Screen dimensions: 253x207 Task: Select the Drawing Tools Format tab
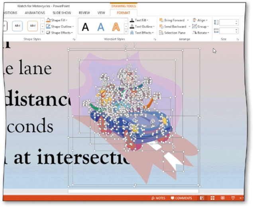(124, 13)
